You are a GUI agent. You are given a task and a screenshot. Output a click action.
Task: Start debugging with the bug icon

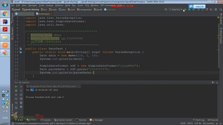click(x=190, y=10)
